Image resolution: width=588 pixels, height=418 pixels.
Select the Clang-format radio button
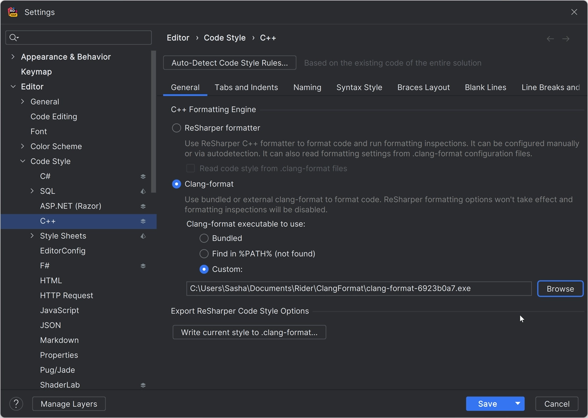click(176, 184)
